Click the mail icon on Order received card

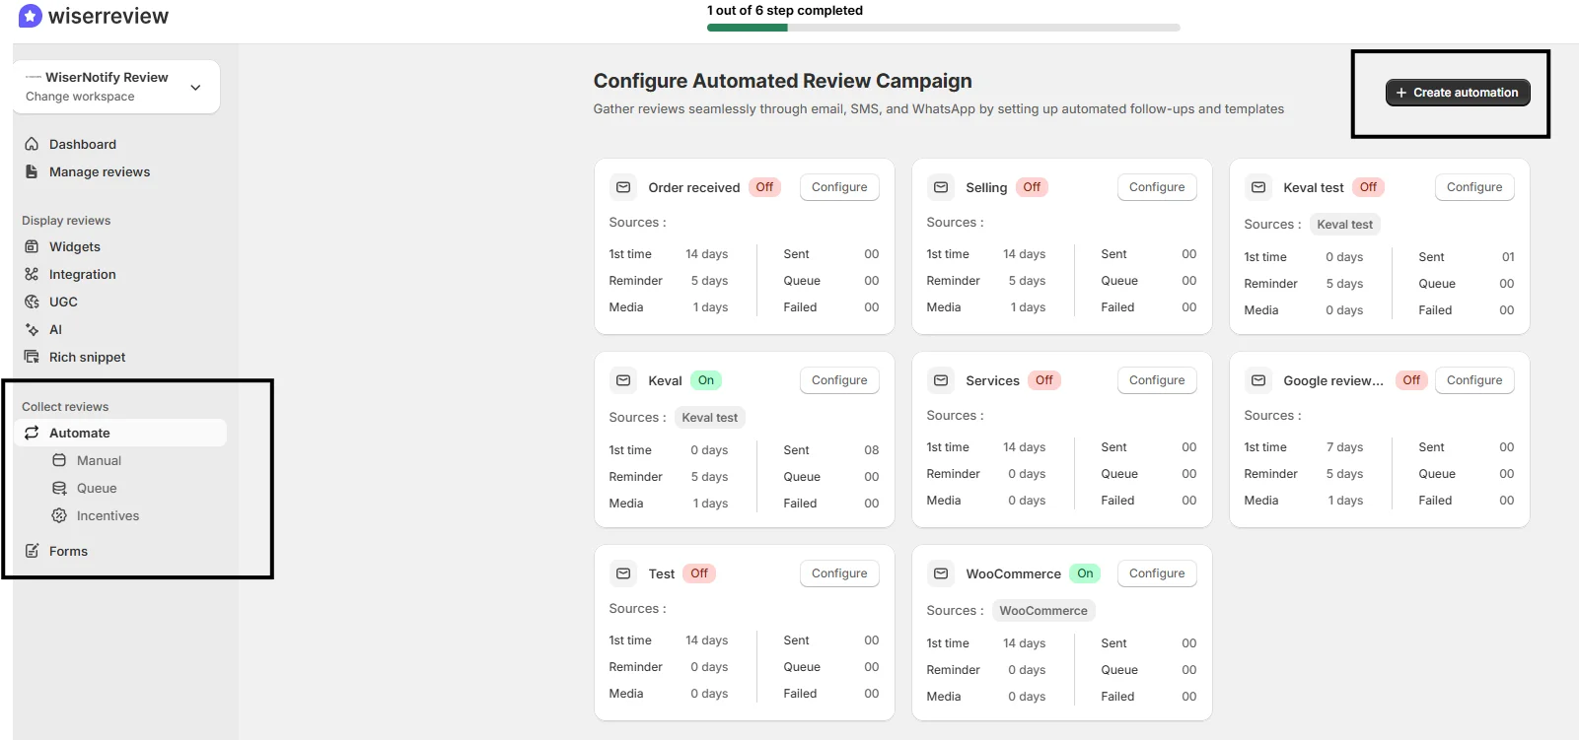click(x=623, y=187)
